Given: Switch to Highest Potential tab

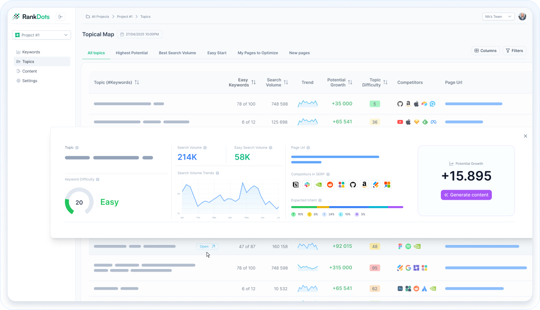Looking at the screenshot, I should (132, 53).
